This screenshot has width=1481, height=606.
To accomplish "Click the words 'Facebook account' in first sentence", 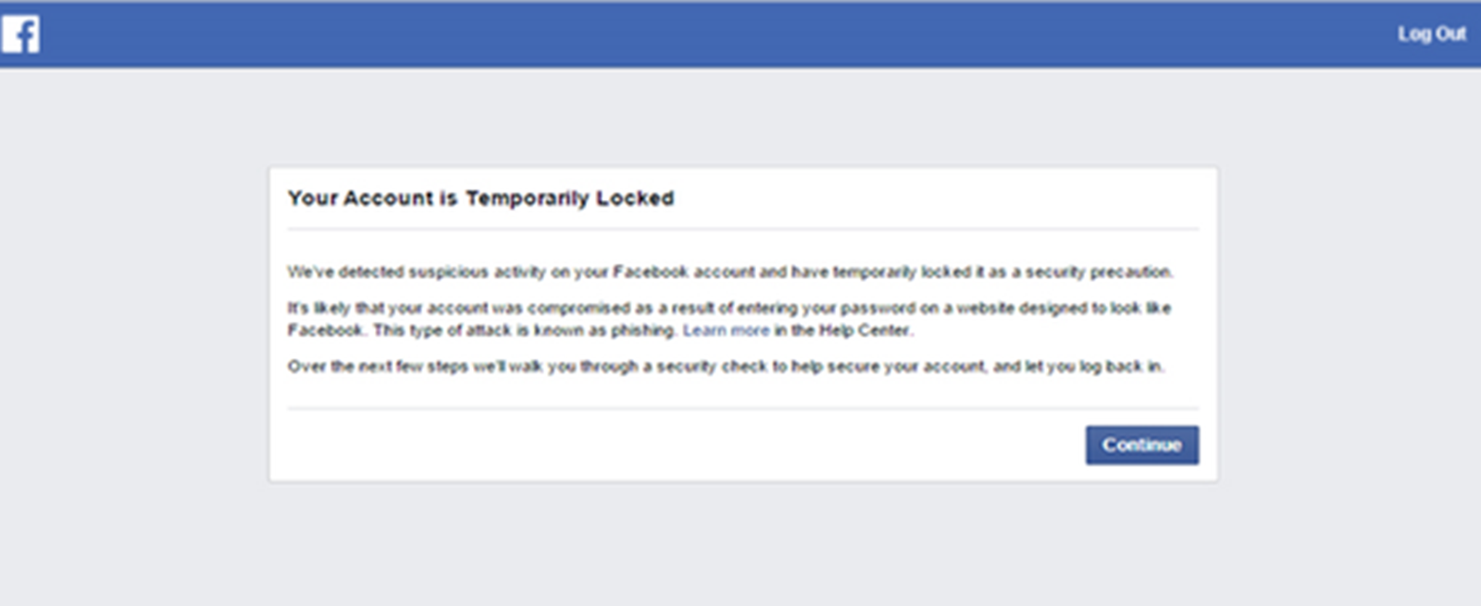I will [684, 272].
